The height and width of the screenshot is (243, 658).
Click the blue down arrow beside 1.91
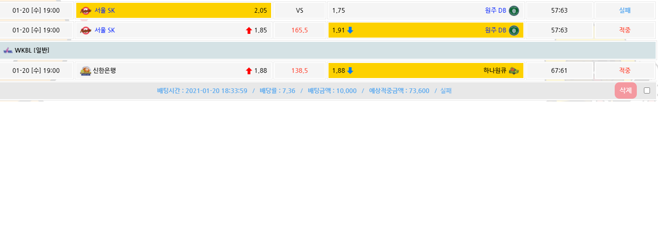pyautogui.click(x=350, y=31)
